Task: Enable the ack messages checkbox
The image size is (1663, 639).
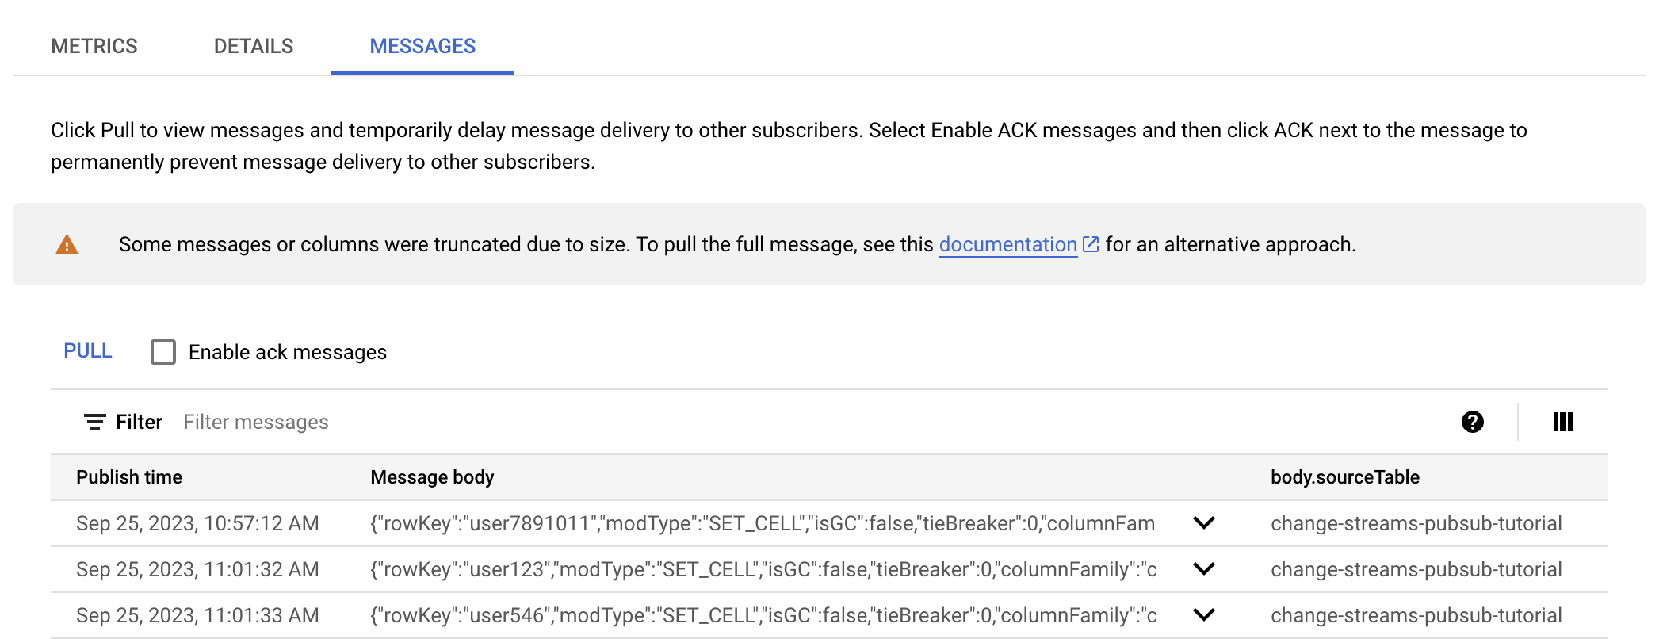Action: pos(163,352)
